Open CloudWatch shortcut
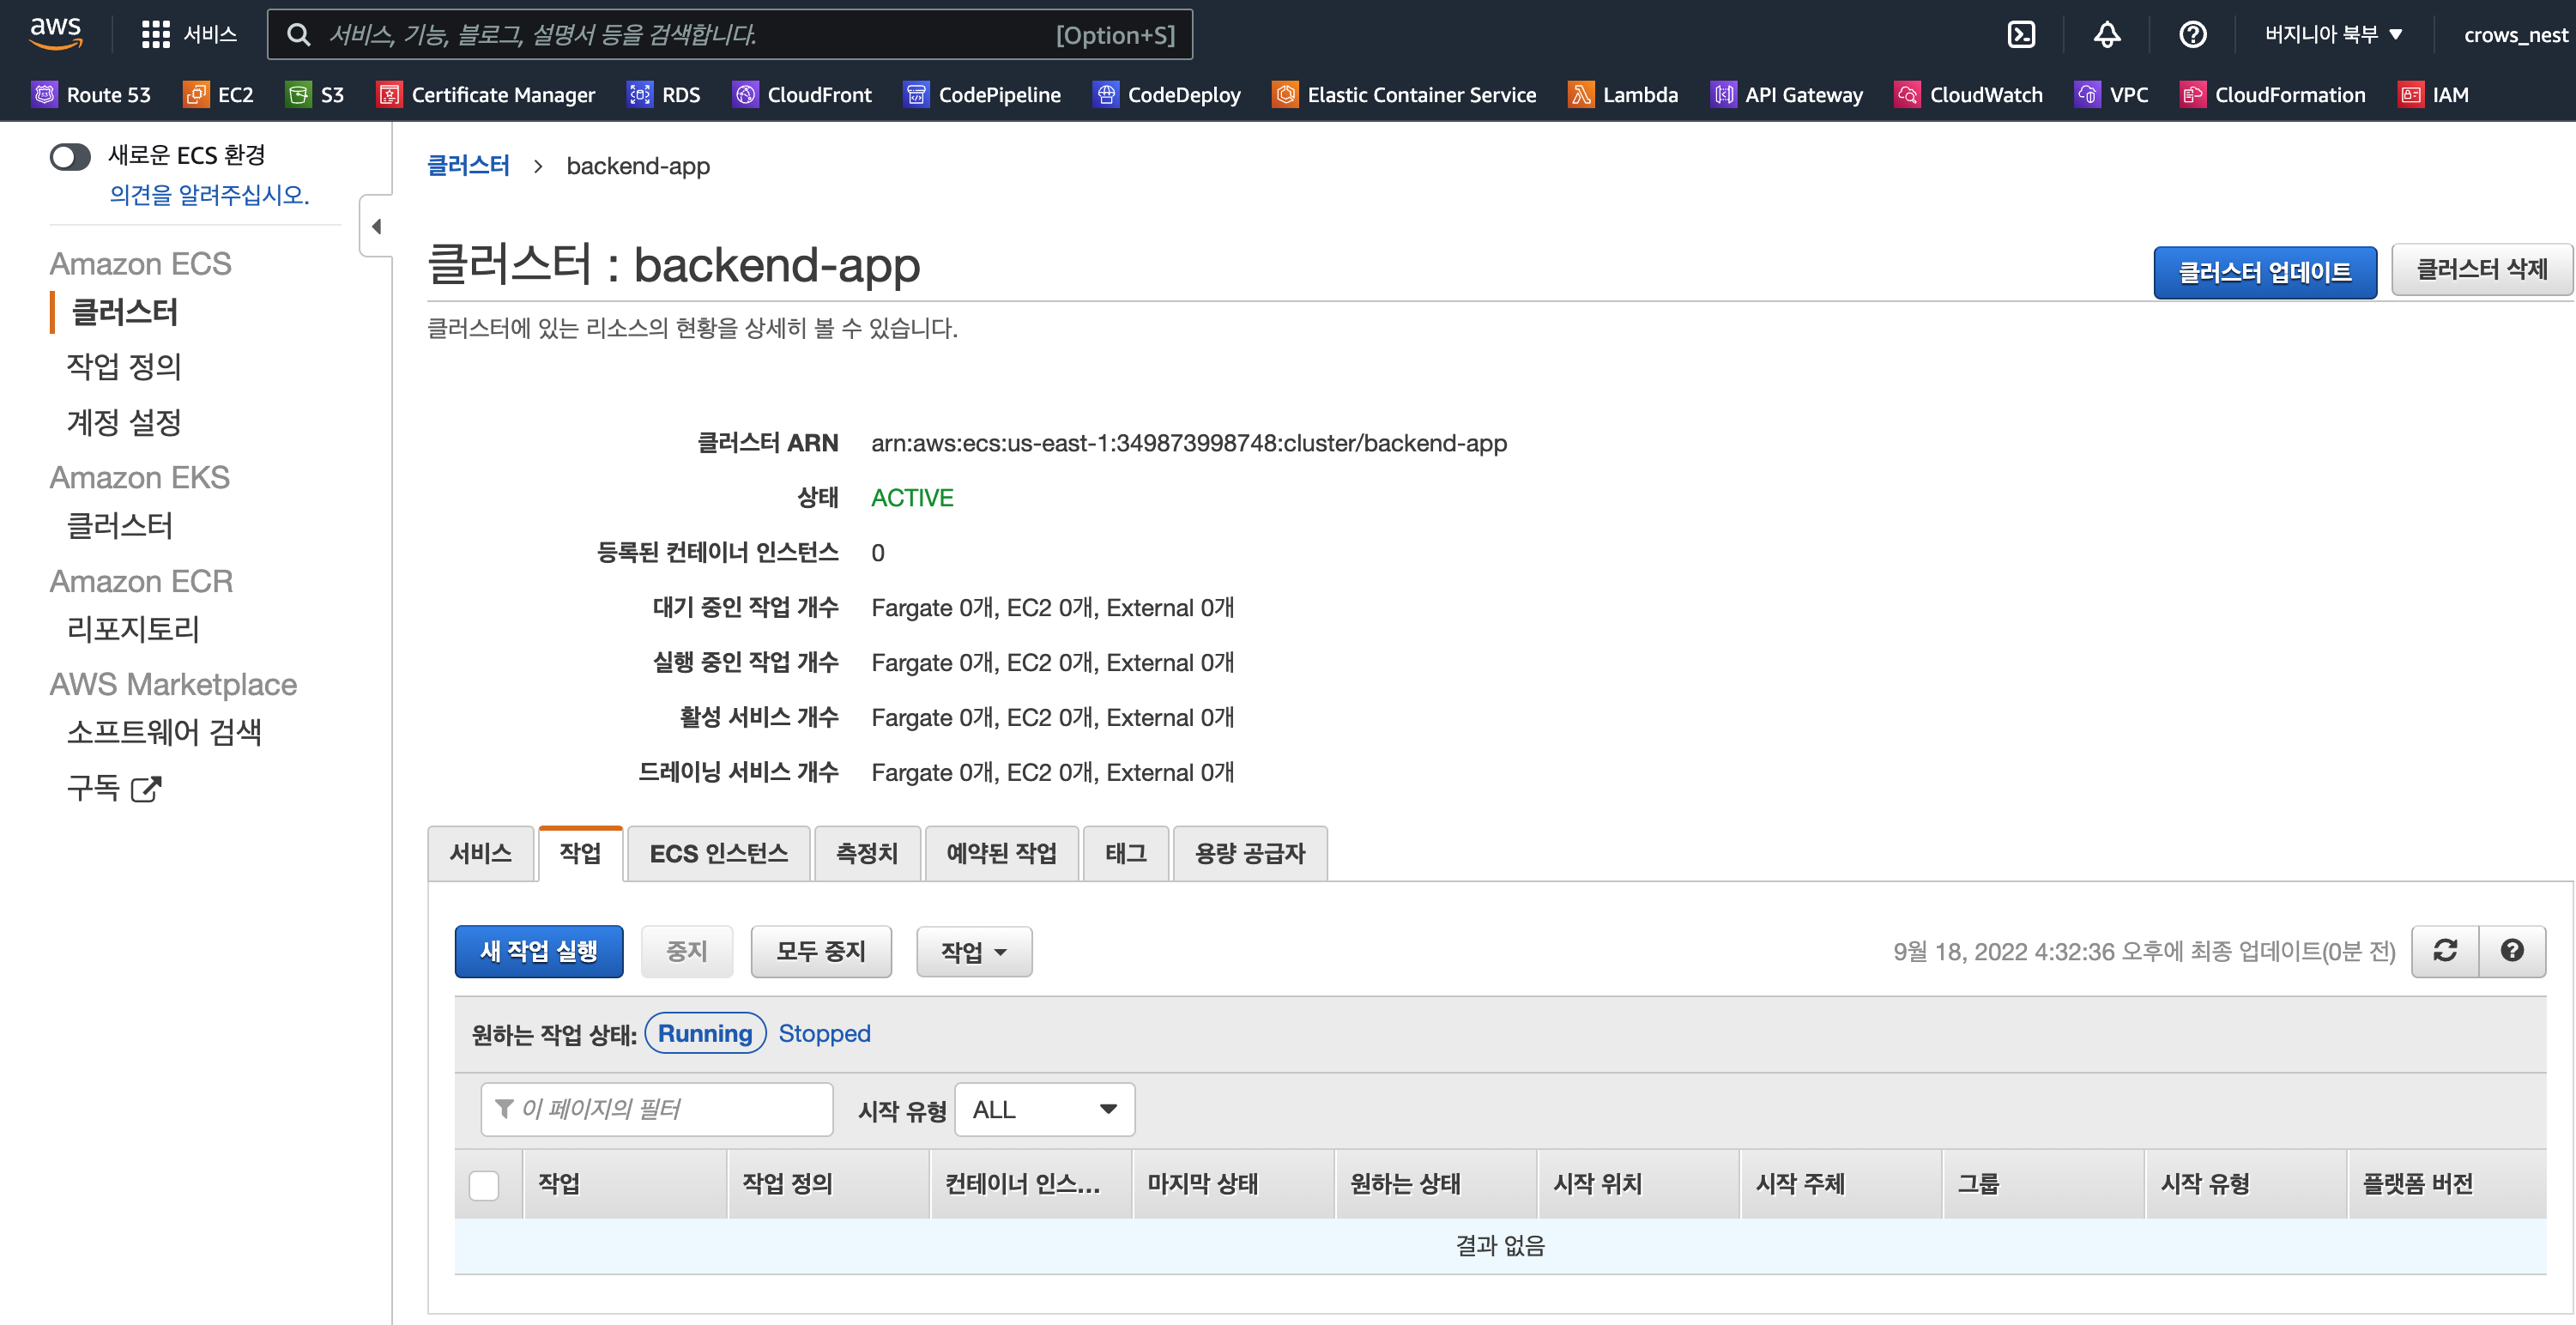Screen dimensions: 2576x1325 (1969, 95)
